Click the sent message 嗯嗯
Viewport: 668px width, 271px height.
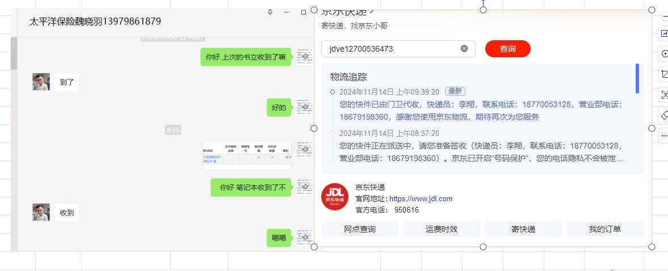coord(279,238)
